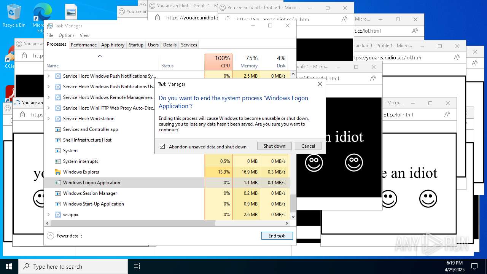Click the System interrupts icon
The image size is (487, 274).
[58, 161]
